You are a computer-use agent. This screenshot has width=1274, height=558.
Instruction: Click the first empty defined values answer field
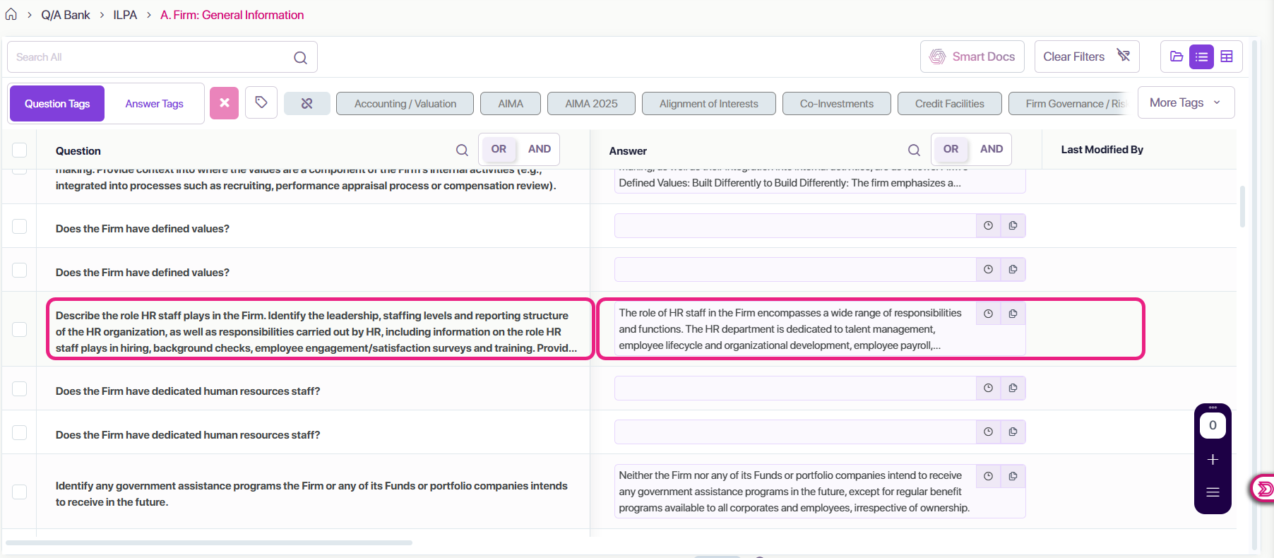click(795, 226)
